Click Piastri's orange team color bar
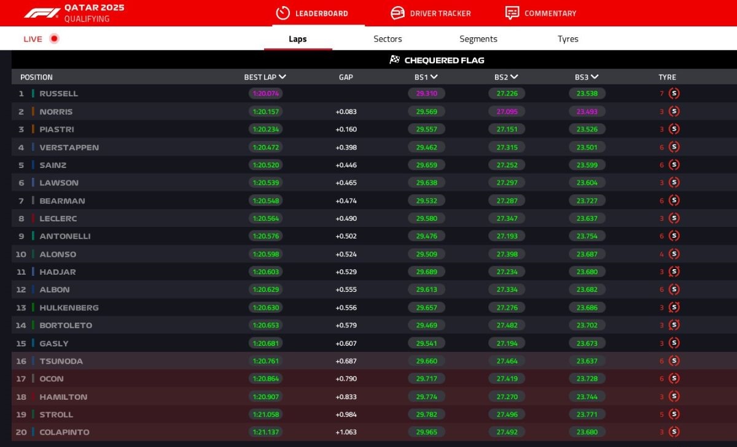 coord(33,129)
